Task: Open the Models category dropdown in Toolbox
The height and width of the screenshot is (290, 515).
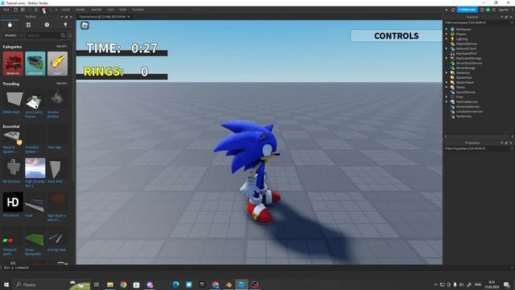Action: click(14, 35)
